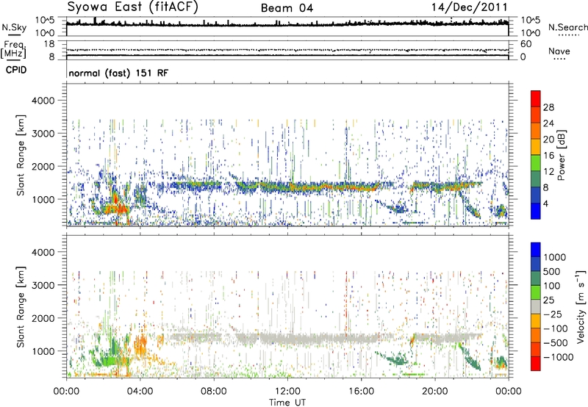Click the '-25' tick on the Velocity colorbar
The height and width of the screenshot is (407, 588).
tap(553, 314)
